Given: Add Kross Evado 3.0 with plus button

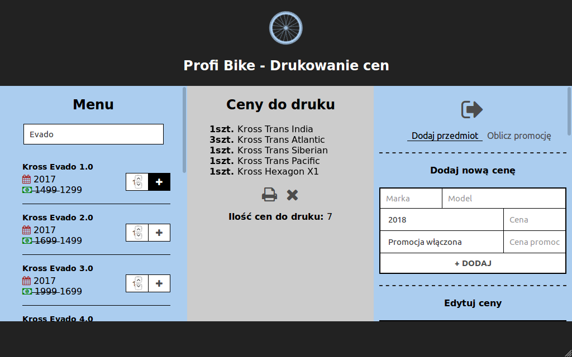Looking at the screenshot, I should pyautogui.click(x=159, y=283).
